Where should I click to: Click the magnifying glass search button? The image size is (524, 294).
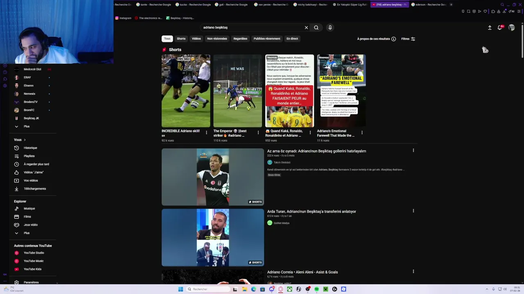point(316,27)
